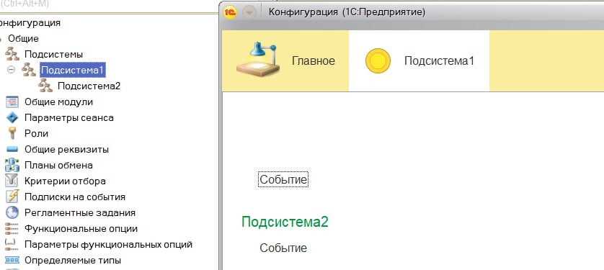Click the 1C logo icon in title bar
604x270 pixels.
coord(230,13)
